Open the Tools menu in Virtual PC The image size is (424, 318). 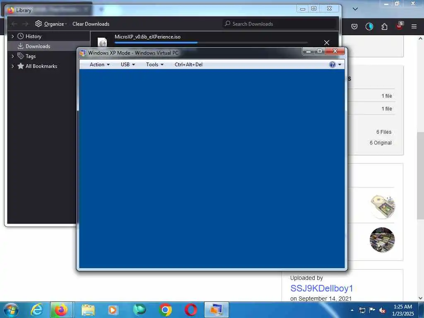coord(155,65)
